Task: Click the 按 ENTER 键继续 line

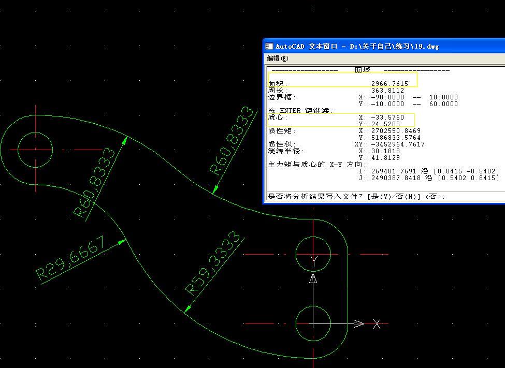Action: point(300,110)
